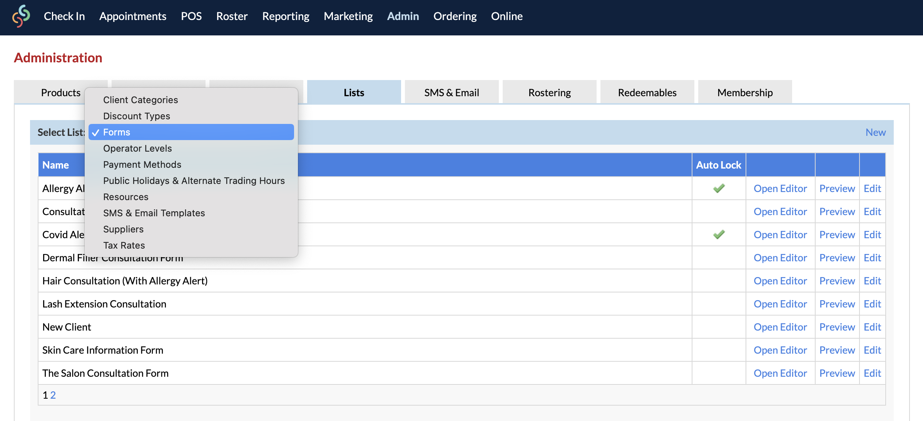Preview Skin Care Information Form
923x421 pixels.
pyautogui.click(x=837, y=350)
